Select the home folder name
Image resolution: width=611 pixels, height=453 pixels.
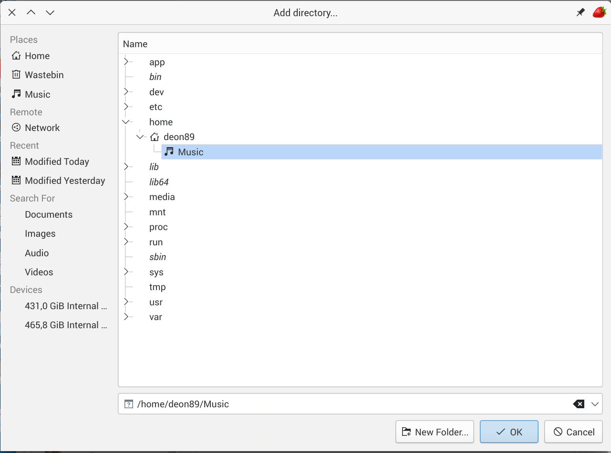coord(161,122)
